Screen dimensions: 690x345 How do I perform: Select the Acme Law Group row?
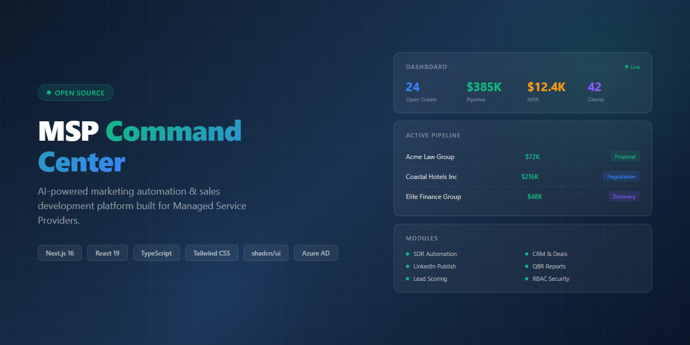click(523, 157)
